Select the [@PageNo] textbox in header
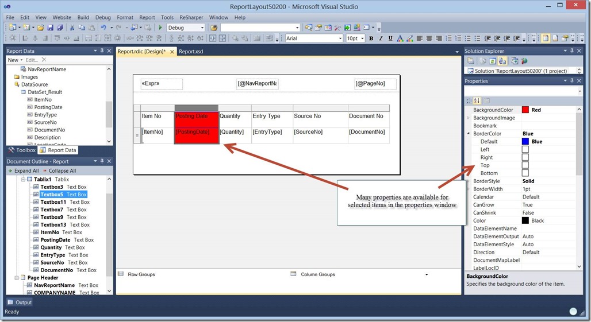Image resolution: width=591 pixels, height=322 pixels. [375, 83]
